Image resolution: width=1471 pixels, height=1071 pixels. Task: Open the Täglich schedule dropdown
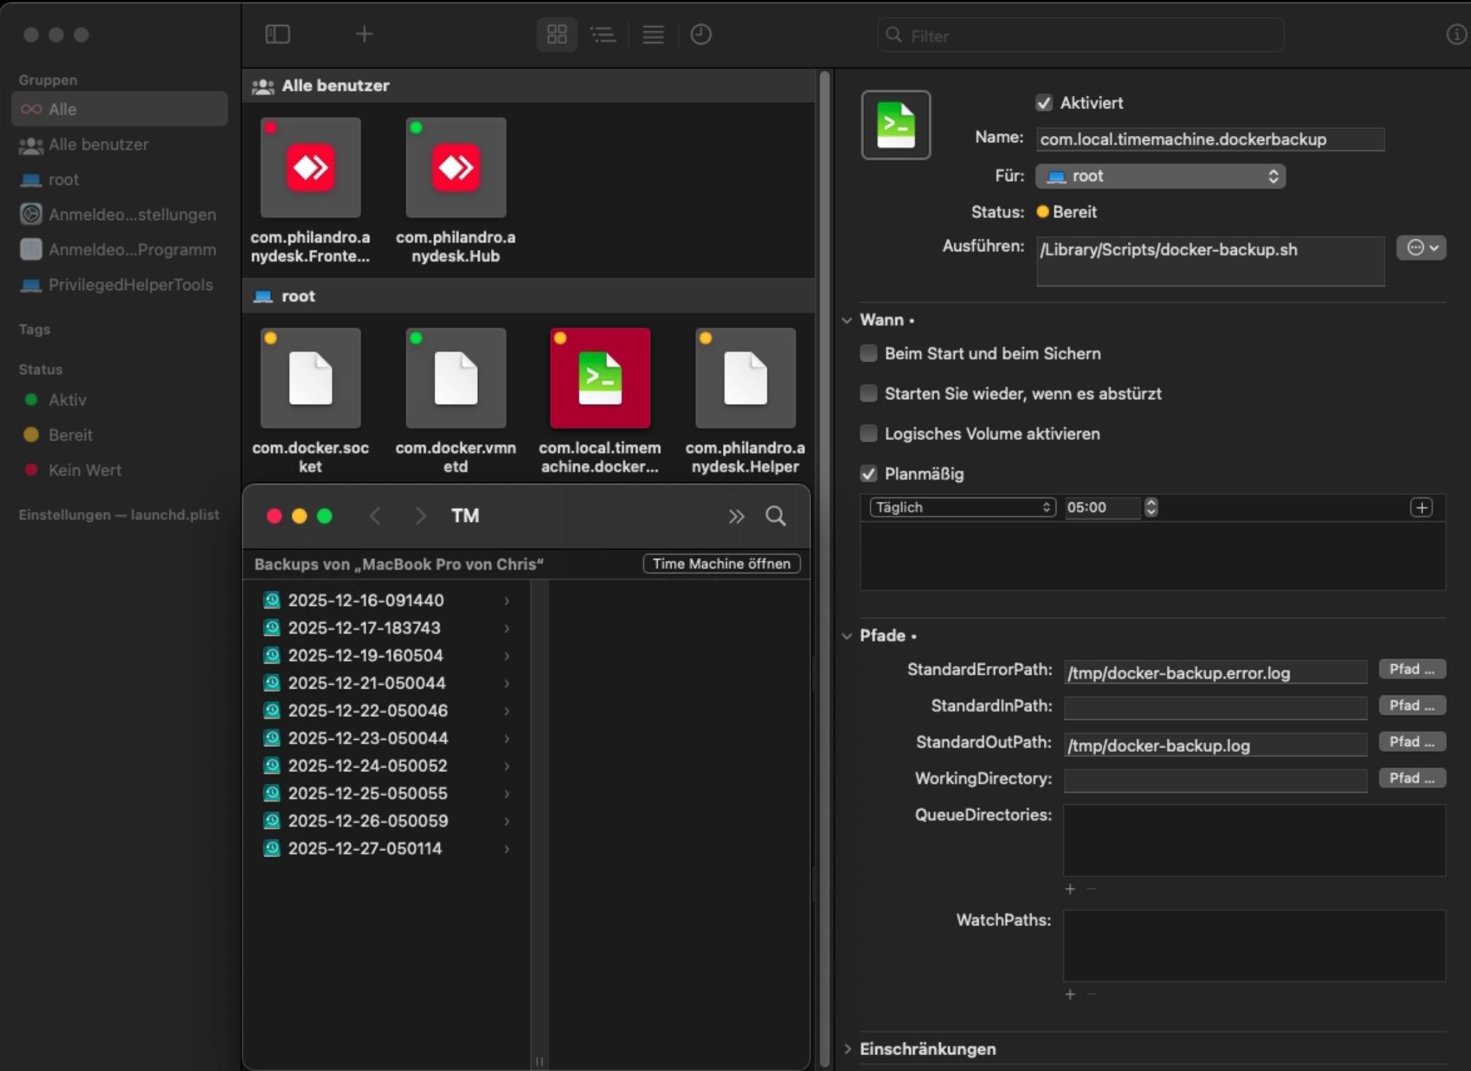962,507
